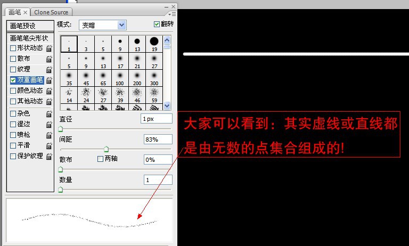
Task: Choose the spatter 27 brush tip
Action: 103,95
